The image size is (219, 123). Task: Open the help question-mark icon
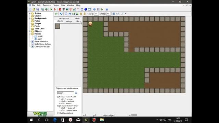(x=107, y=9)
